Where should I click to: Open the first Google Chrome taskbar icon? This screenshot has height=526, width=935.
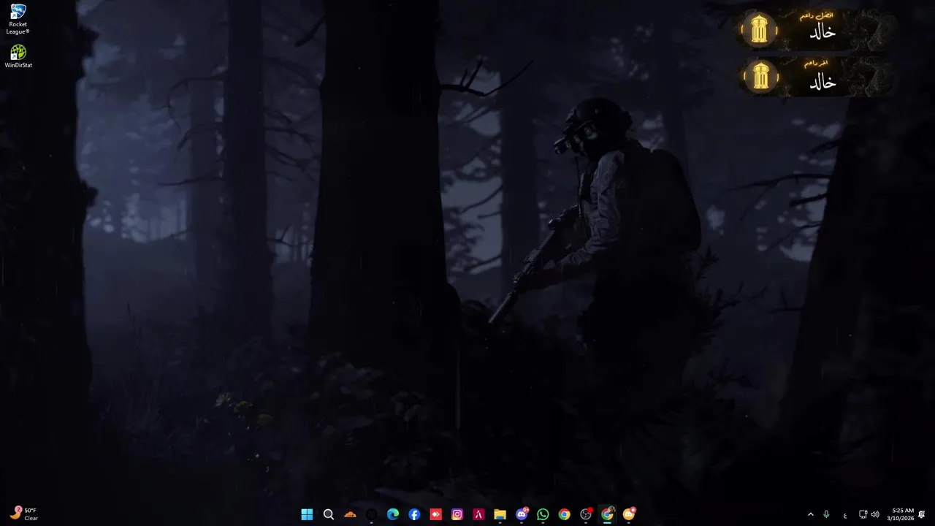point(564,514)
